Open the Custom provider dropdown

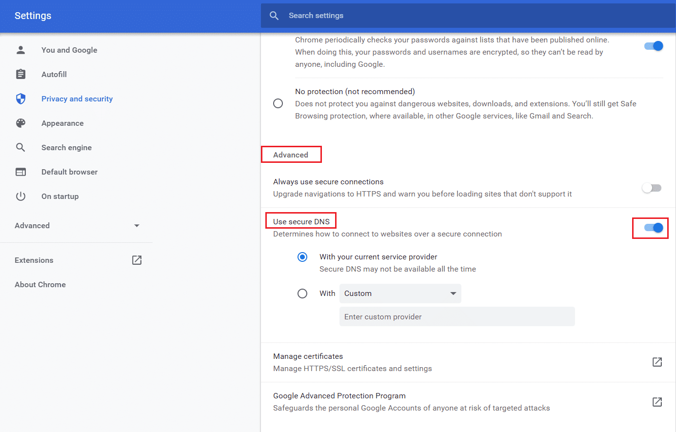click(x=400, y=293)
